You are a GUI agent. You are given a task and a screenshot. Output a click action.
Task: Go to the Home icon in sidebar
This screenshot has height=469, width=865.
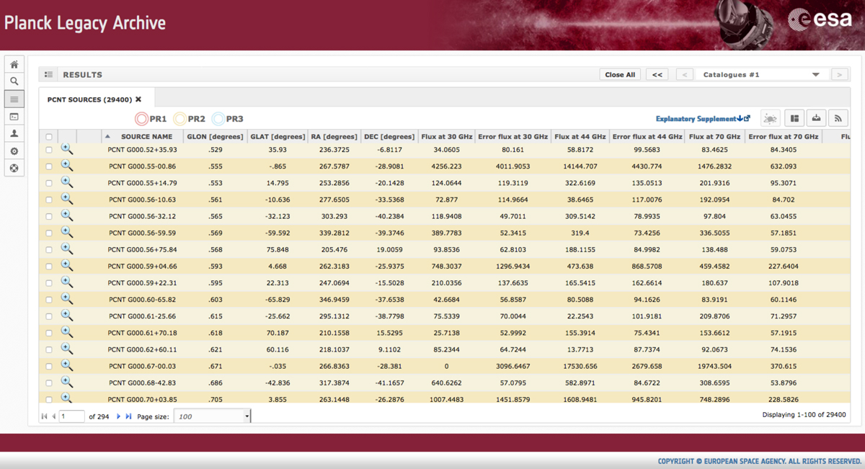pyautogui.click(x=14, y=64)
